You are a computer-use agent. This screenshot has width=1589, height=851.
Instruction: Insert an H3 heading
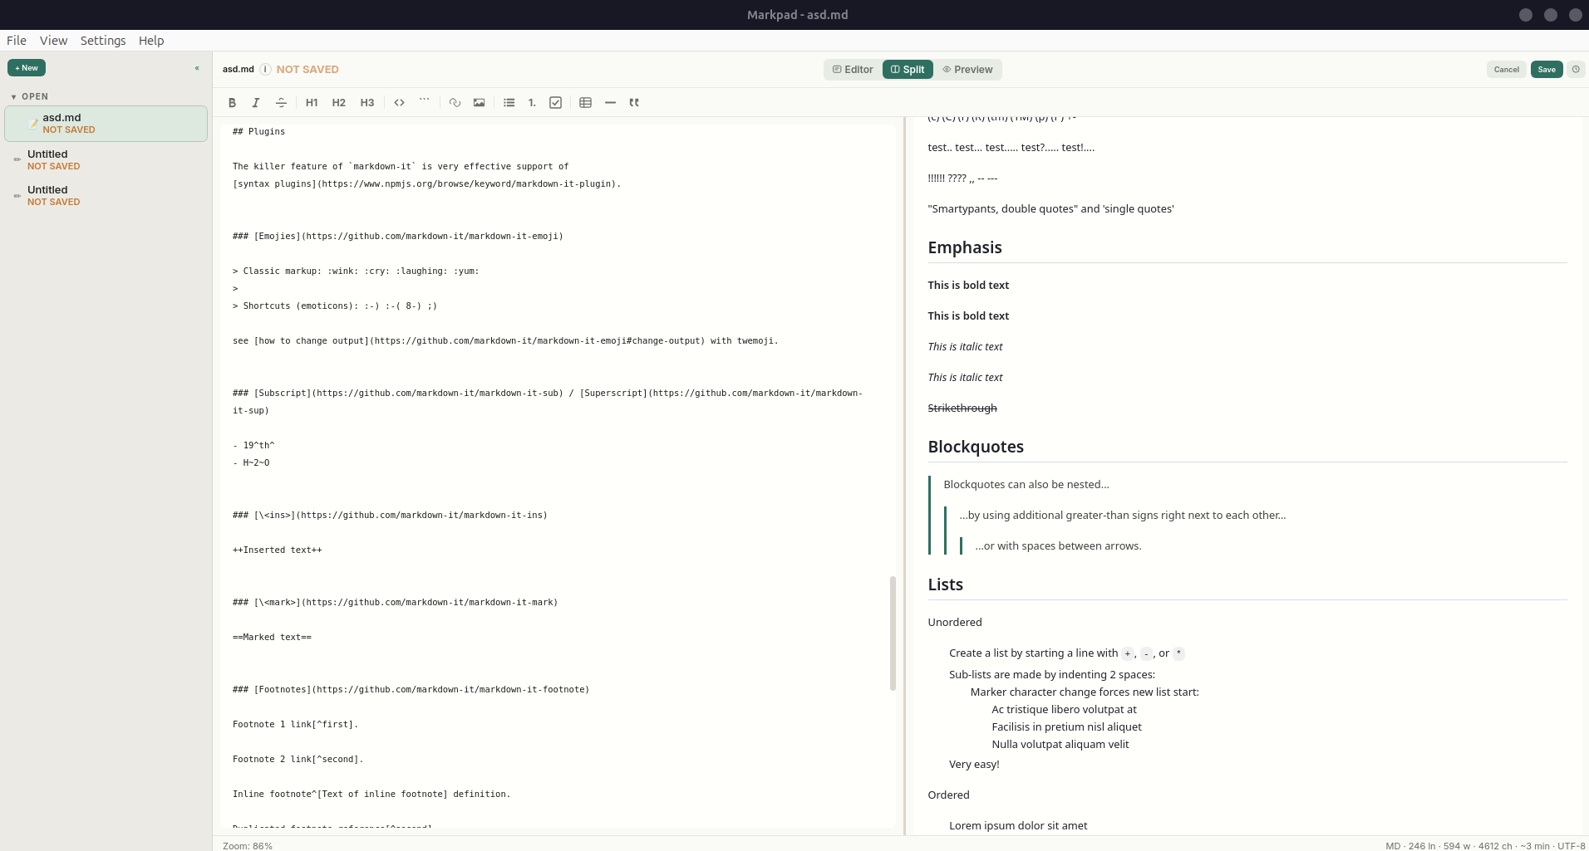click(x=367, y=103)
